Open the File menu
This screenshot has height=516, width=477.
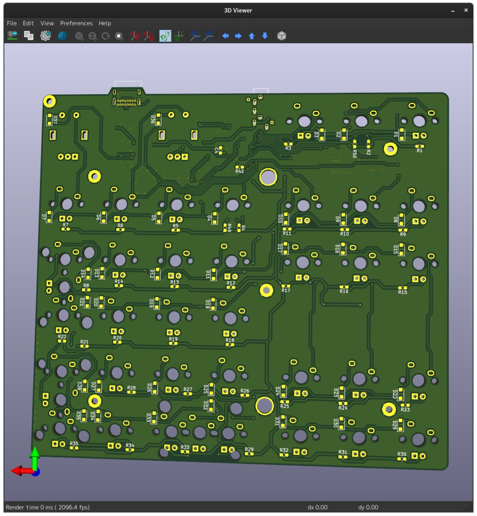11,23
